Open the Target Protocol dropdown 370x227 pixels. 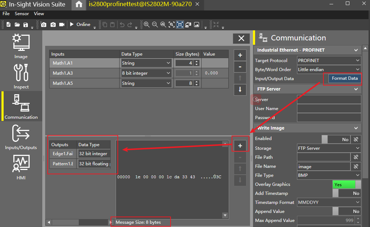point(329,61)
